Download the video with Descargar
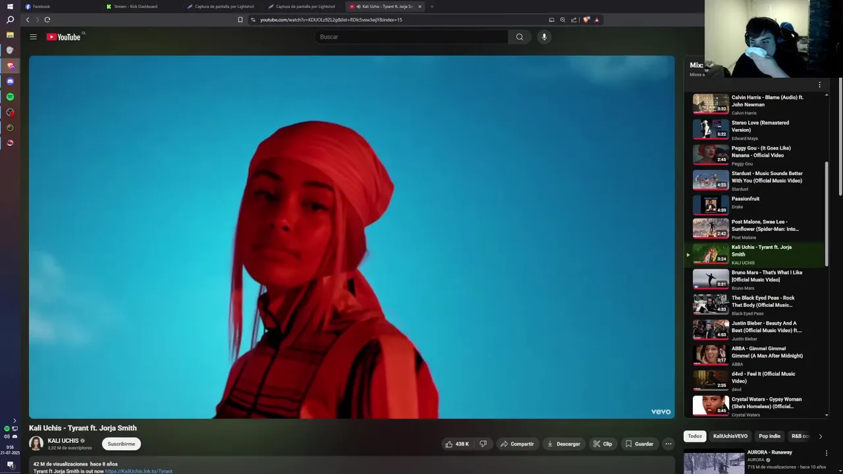 (x=564, y=444)
